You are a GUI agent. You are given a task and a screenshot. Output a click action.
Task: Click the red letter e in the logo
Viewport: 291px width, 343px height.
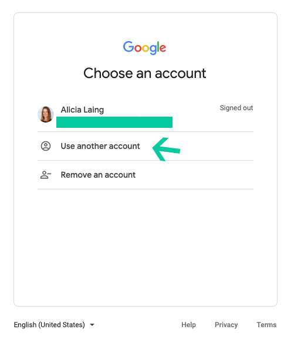[163, 48]
